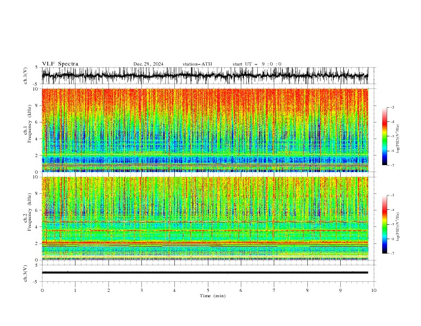Select the date "Dec.28, 2024"
The width and height of the screenshot is (421, 326).
pos(148,64)
